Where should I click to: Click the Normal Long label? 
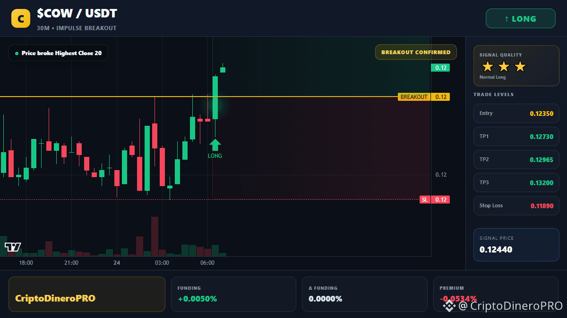tap(492, 77)
